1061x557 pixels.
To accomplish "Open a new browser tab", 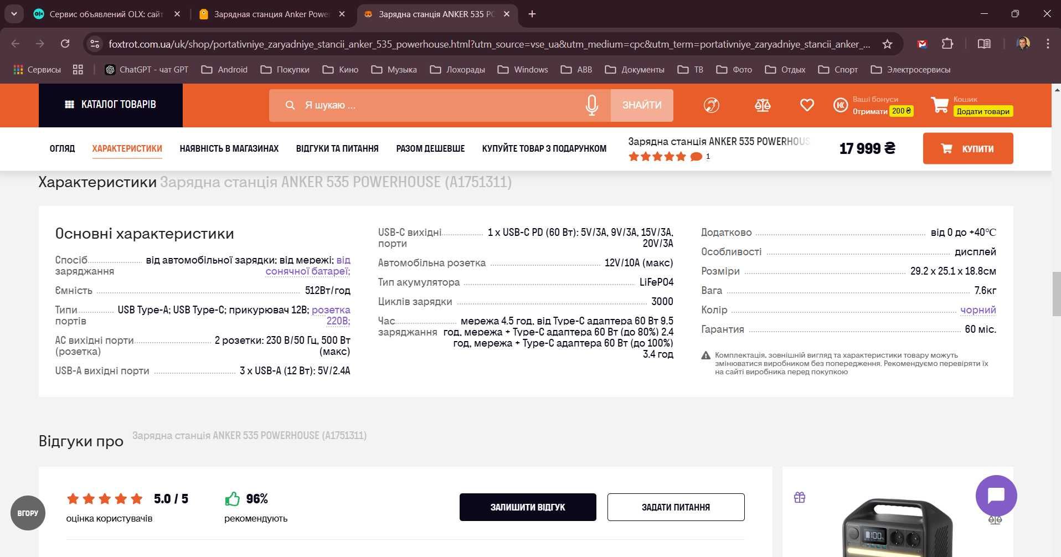I will [x=532, y=14].
